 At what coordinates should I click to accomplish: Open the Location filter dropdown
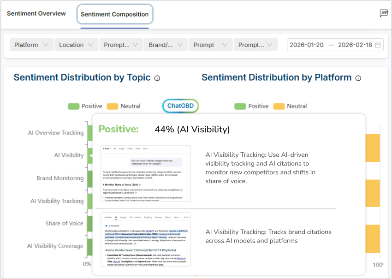[x=76, y=45]
